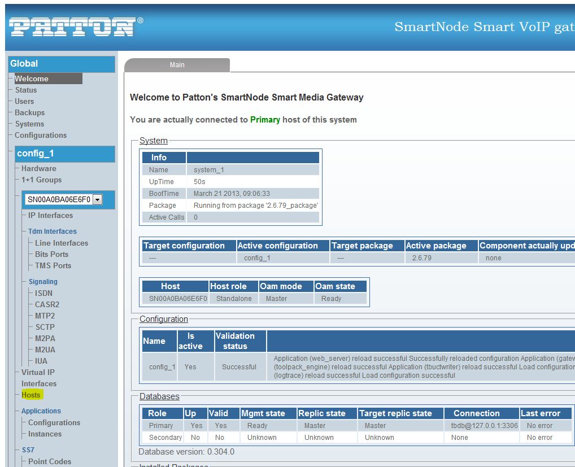Open M2PA signaling page
The width and height of the screenshot is (575, 467).
click(x=45, y=339)
